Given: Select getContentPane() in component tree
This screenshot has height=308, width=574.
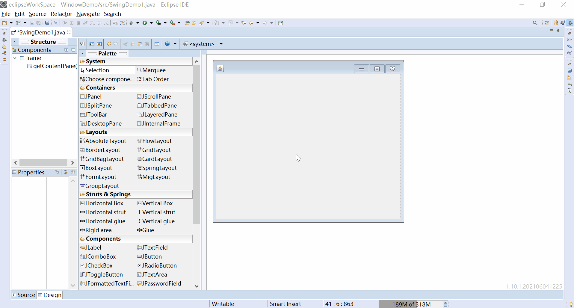Looking at the screenshot, I should click(52, 66).
